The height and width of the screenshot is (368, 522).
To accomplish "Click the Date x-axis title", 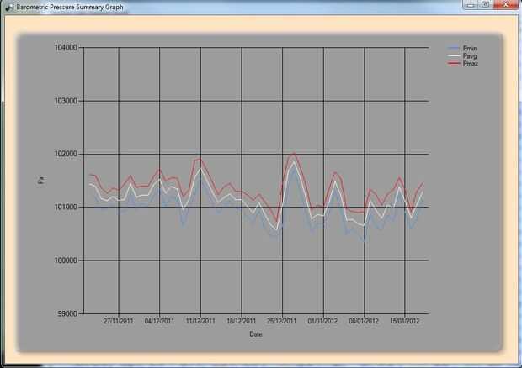I will tap(256, 334).
